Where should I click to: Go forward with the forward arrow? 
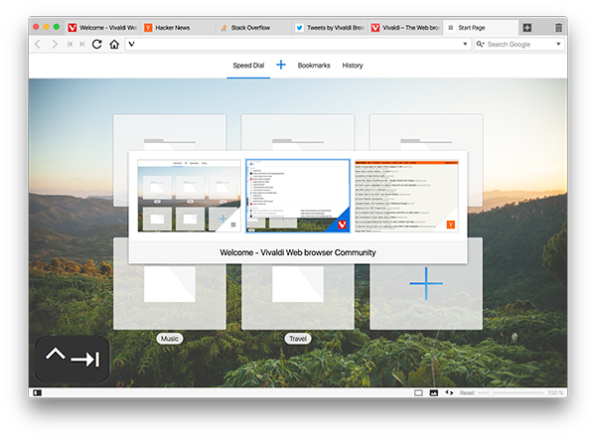tap(55, 44)
